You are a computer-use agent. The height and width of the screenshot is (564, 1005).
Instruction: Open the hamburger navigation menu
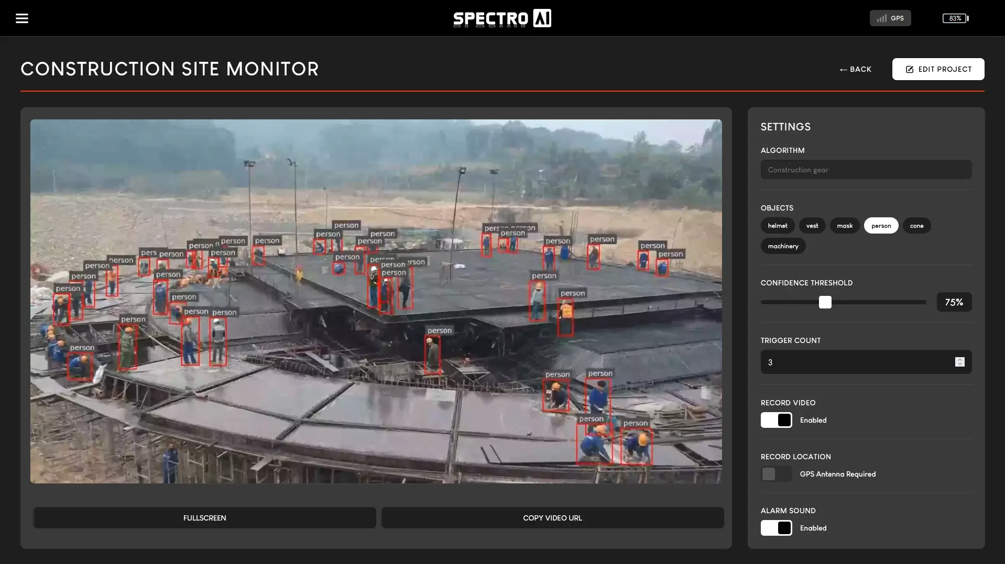click(x=22, y=18)
